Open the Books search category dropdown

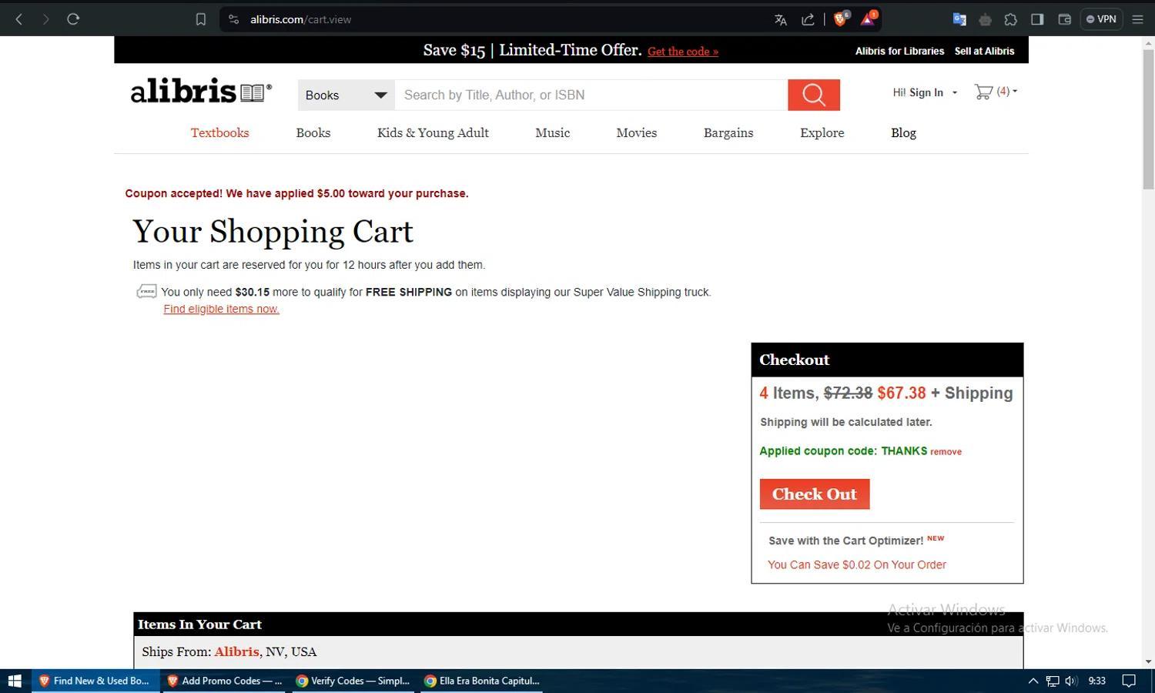[346, 95]
